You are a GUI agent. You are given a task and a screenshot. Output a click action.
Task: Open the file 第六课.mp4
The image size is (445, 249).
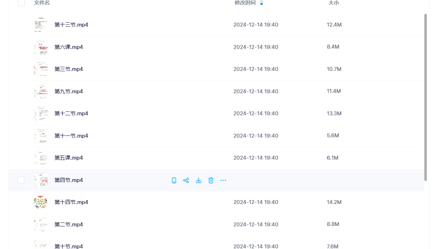coord(69,47)
